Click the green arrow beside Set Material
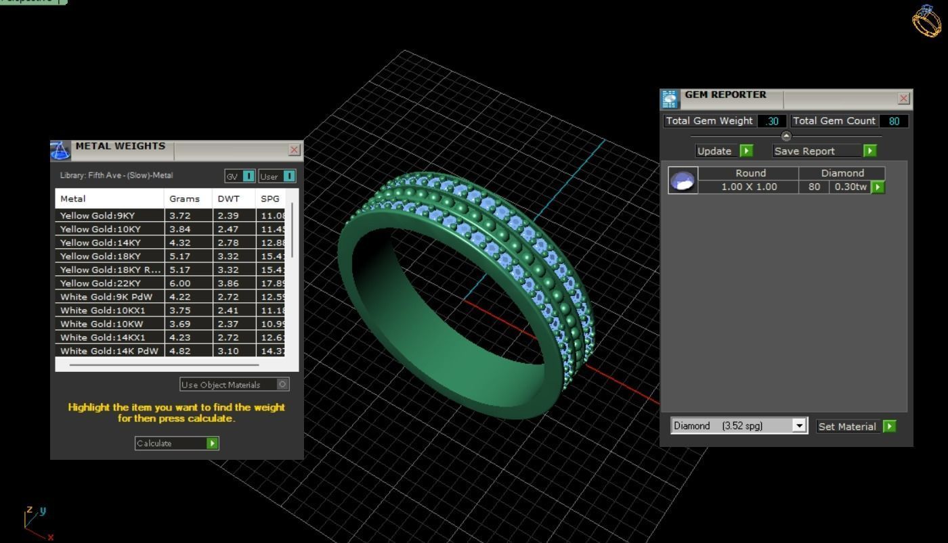948x543 pixels. [x=889, y=426]
